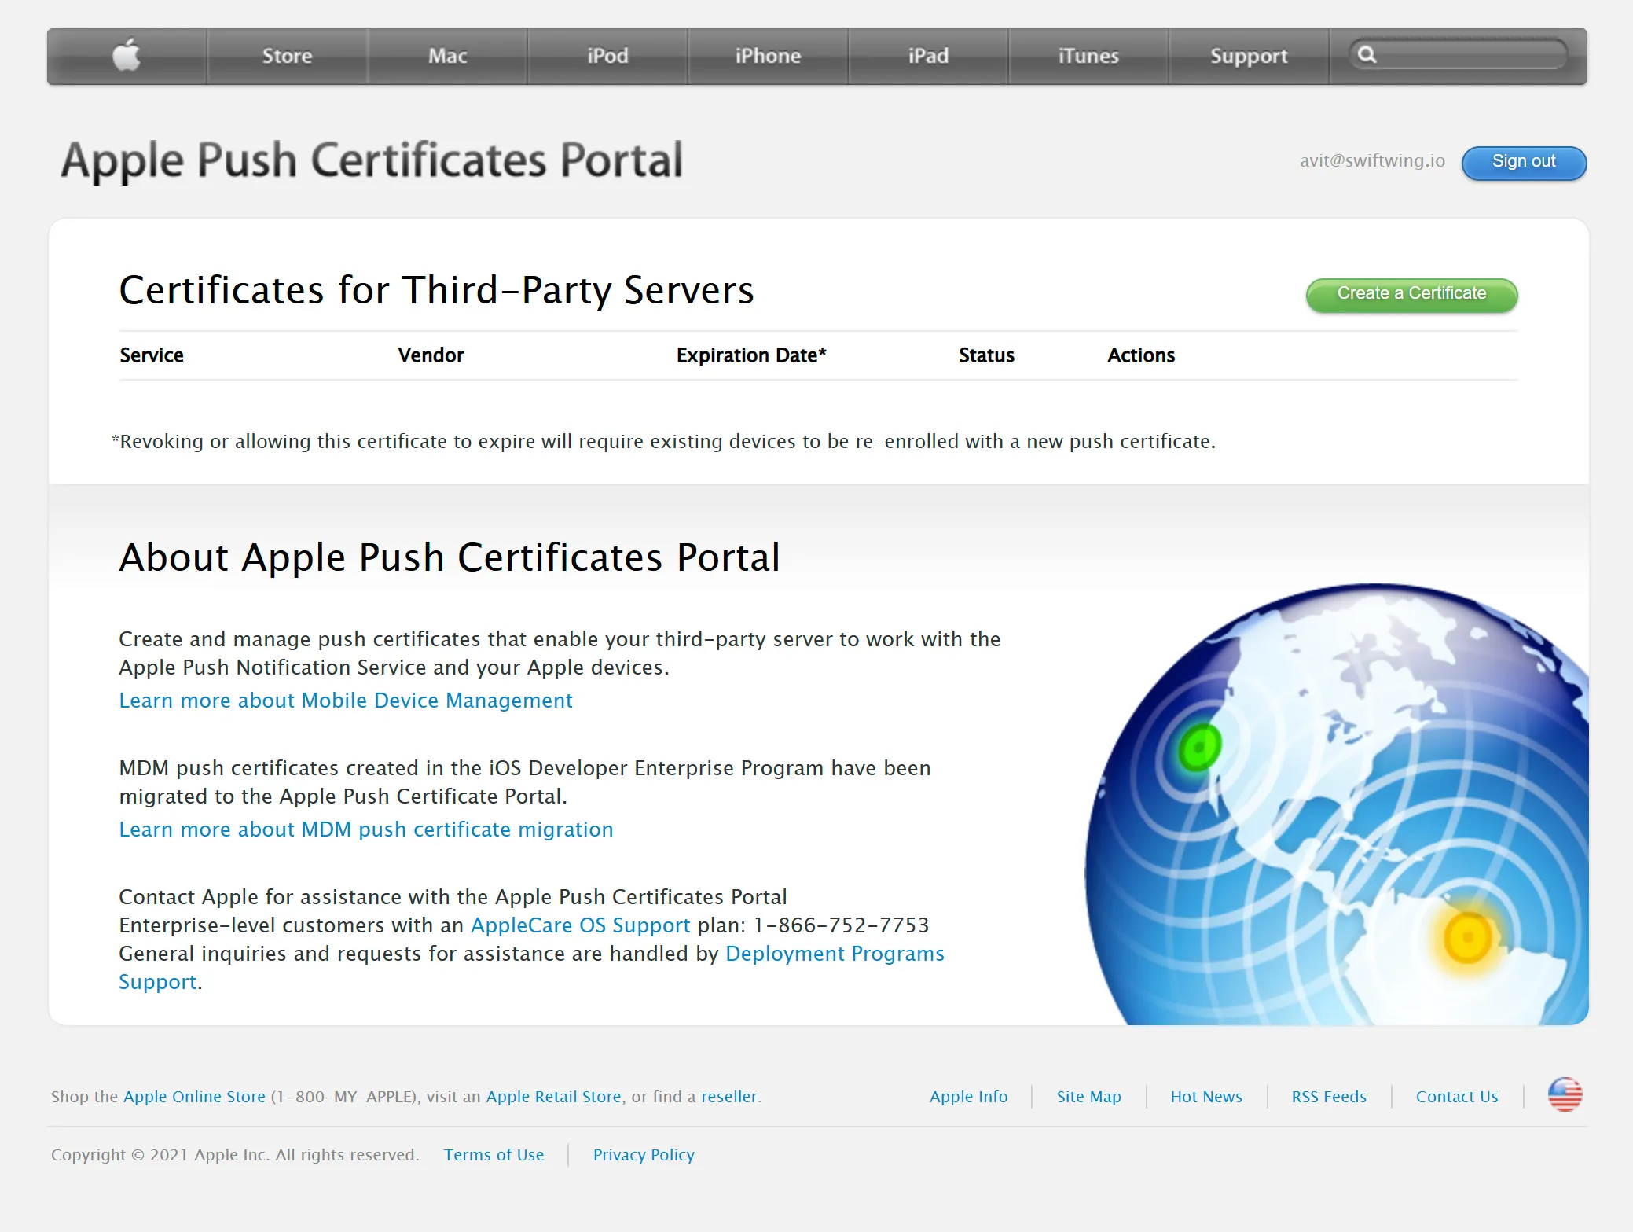This screenshot has width=1633, height=1232.
Task: Open Learn more about MDM push certificate migration
Action: pyautogui.click(x=366, y=829)
